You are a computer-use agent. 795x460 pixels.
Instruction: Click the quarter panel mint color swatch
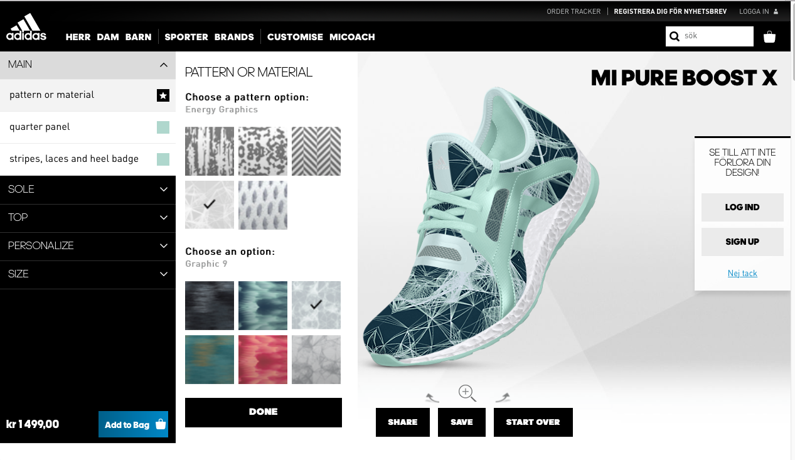point(163,127)
